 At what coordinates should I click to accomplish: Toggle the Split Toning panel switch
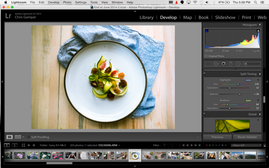[205, 74]
